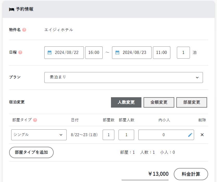Click the check-in date calendar icon
Image resolution: width=217 pixels, height=182 pixels.
(x=49, y=53)
